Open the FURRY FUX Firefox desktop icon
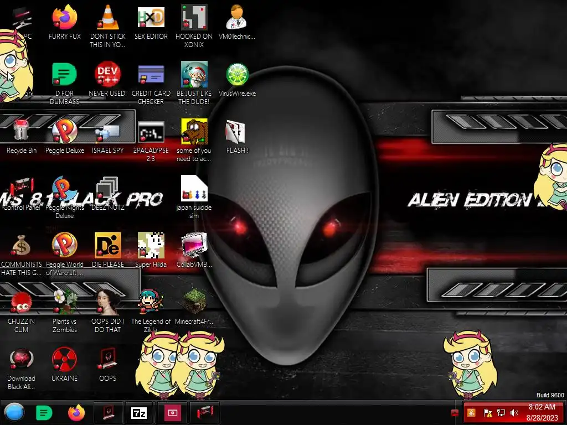 (x=64, y=17)
